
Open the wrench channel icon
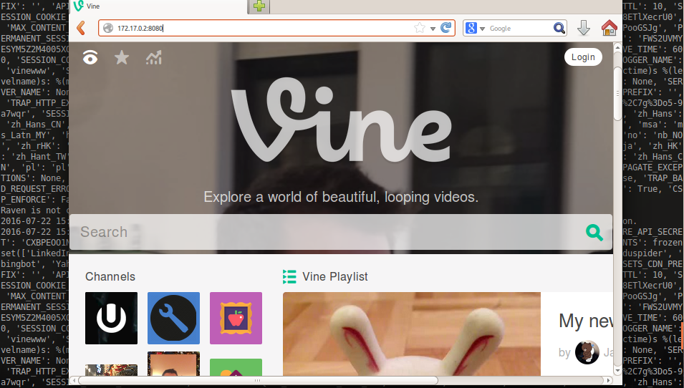[x=173, y=318]
